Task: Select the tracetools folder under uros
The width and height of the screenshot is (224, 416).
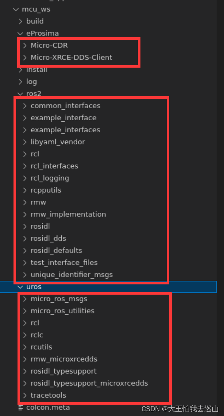Action: tap(49, 395)
